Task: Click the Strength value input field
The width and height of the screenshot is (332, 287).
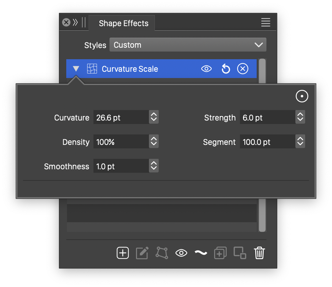Action: click(267, 118)
